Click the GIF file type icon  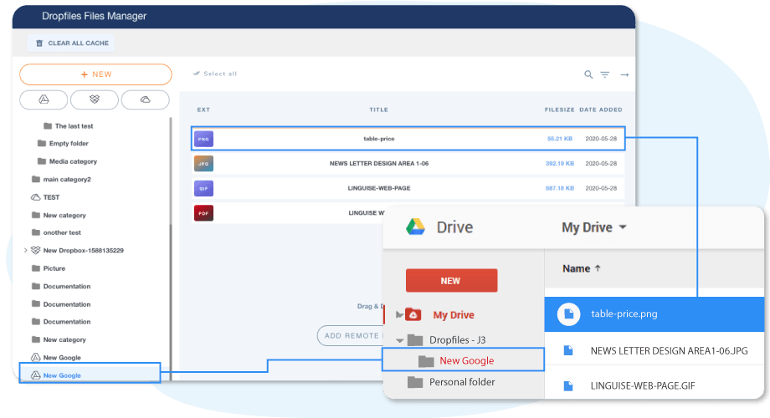point(203,188)
